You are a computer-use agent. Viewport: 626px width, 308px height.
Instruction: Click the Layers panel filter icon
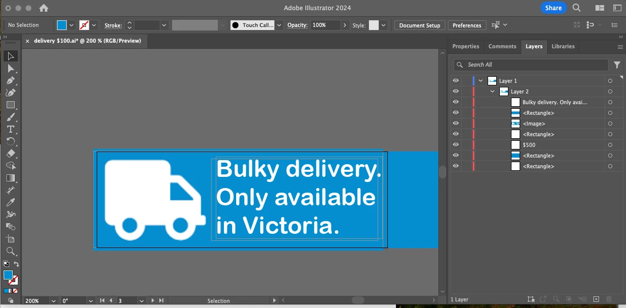point(617,65)
